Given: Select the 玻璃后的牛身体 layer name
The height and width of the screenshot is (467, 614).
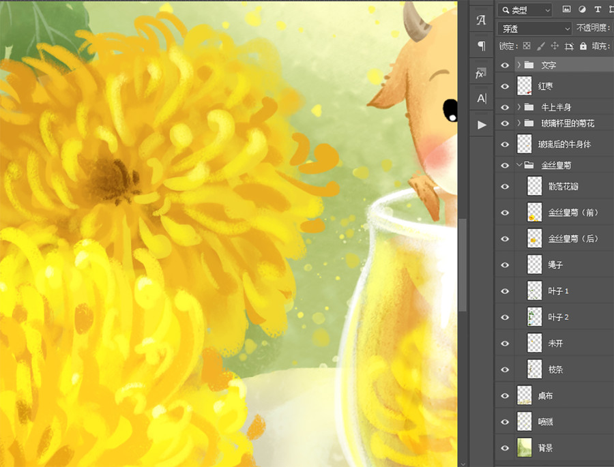Looking at the screenshot, I should pos(564,145).
